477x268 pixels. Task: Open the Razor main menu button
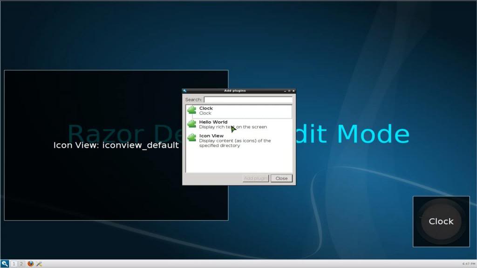click(5, 264)
